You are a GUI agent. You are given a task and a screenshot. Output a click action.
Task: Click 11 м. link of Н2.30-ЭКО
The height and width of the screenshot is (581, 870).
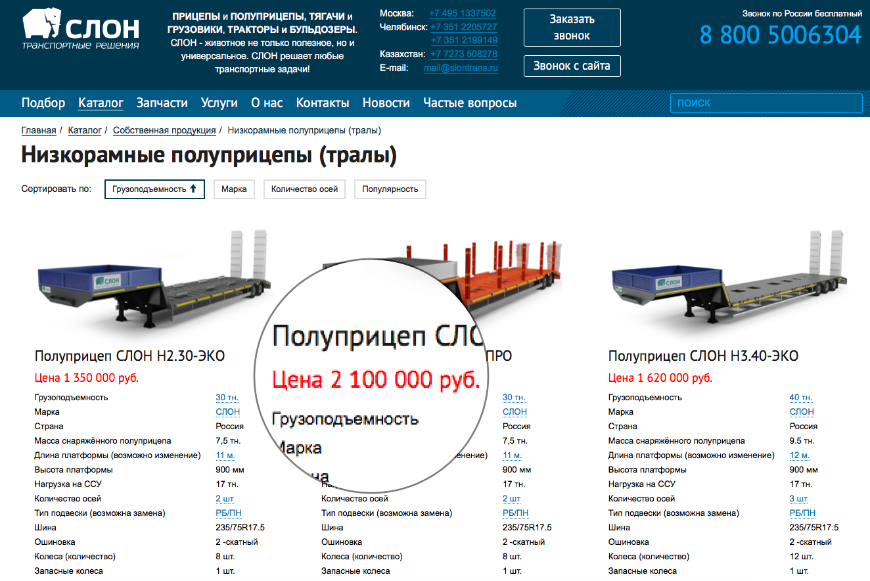pyautogui.click(x=225, y=455)
